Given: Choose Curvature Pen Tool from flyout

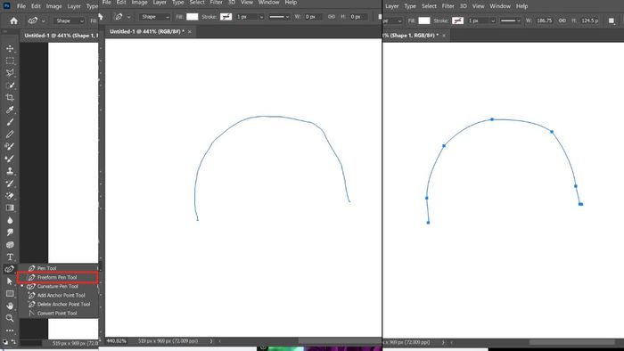Looking at the screenshot, I should pos(59,286).
